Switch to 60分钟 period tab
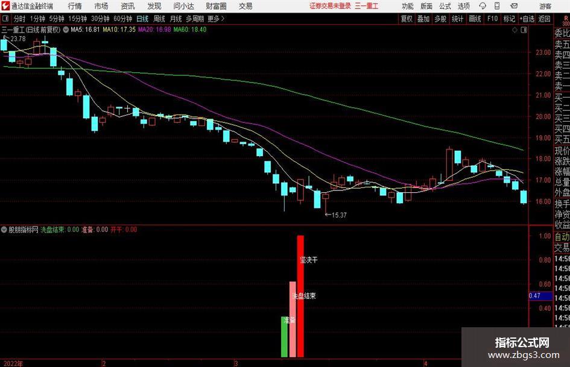Screen dimensions: 570x367 tap(123, 19)
